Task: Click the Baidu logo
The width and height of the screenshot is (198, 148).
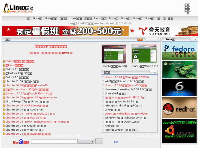Action: [x=21, y=141]
